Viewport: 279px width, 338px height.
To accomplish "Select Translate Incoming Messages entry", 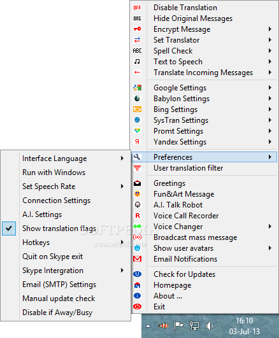I will 204,73.
